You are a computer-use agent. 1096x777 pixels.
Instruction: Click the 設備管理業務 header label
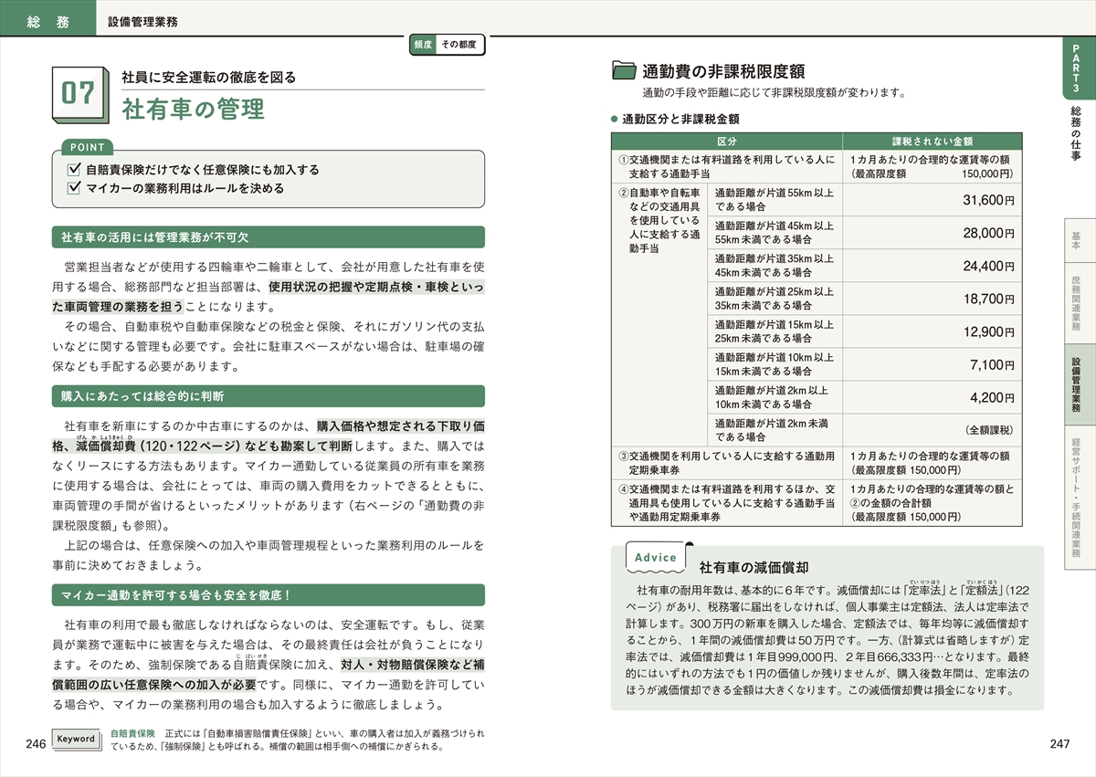coord(143,21)
